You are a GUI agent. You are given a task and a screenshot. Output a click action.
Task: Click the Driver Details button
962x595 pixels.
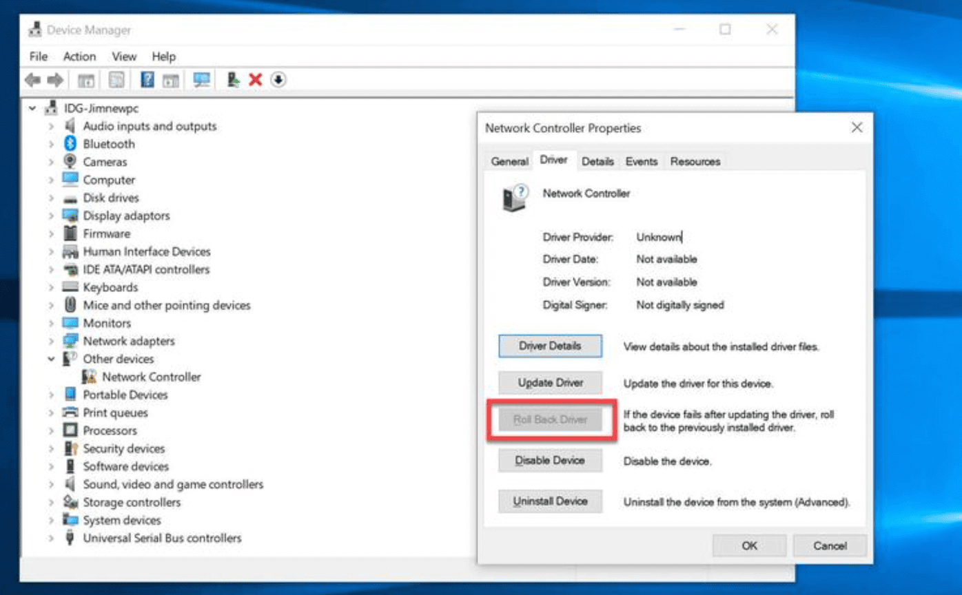[550, 346]
